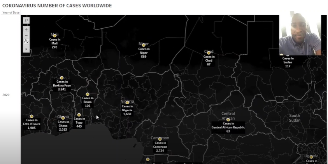328x164 pixels.
Task: Click the Central African Republic marker
Action: pyautogui.click(x=228, y=120)
